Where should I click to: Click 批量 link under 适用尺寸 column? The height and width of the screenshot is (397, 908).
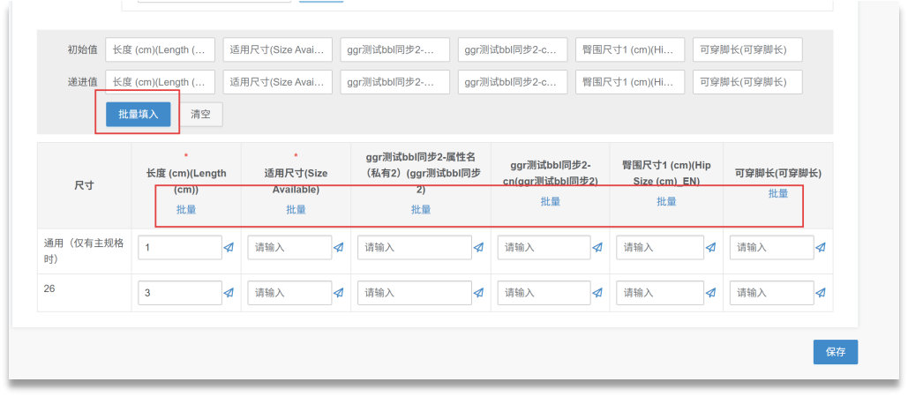pyautogui.click(x=296, y=210)
